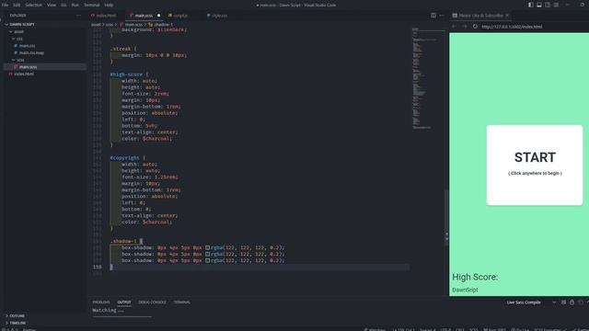Close the Please Like & Subscribe preview tab
Viewport: 589px width, 331px height.
coord(507,16)
